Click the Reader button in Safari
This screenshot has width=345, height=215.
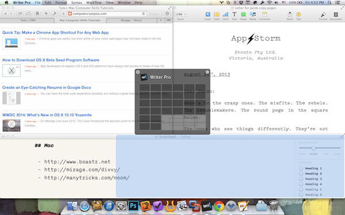[x=154, y=14]
